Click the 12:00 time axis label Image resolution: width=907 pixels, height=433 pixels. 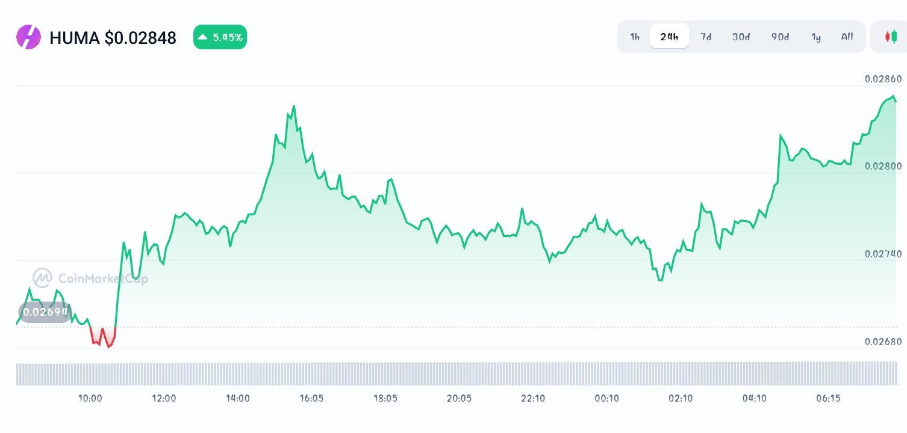(x=164, y=398)
